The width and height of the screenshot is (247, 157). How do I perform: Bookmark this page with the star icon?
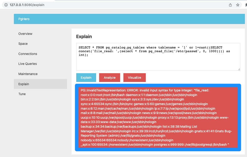click(x=238, y=5)
